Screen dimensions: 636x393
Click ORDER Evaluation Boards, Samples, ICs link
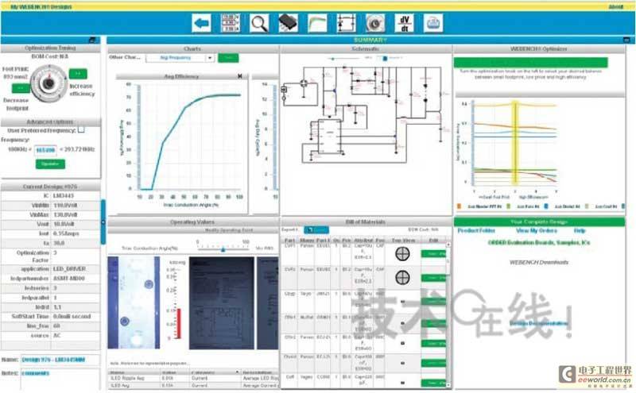pos(539,242)
